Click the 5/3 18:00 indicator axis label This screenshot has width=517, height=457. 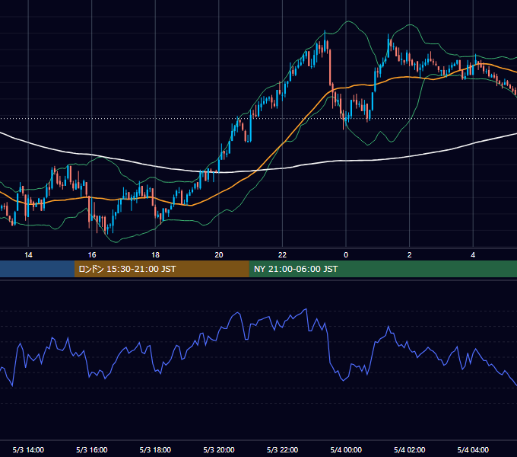[x=155, y=450]
